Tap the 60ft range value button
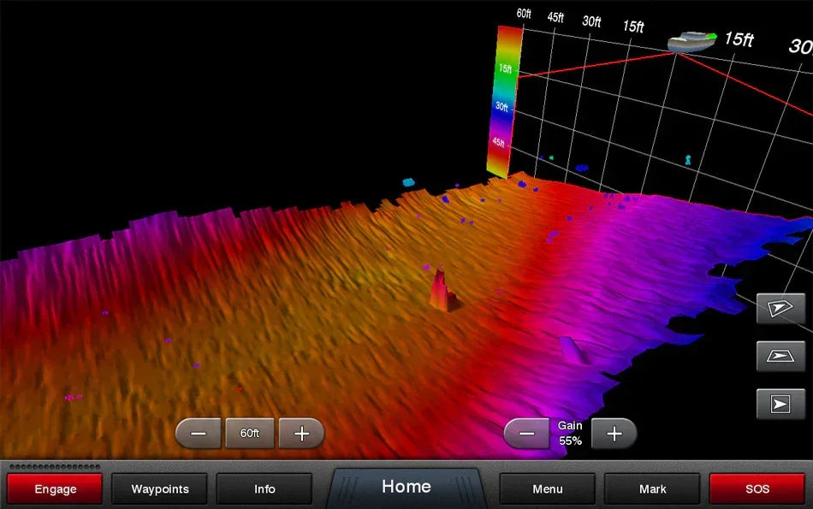This screenshot has height=509, width=813. (249, 434)
